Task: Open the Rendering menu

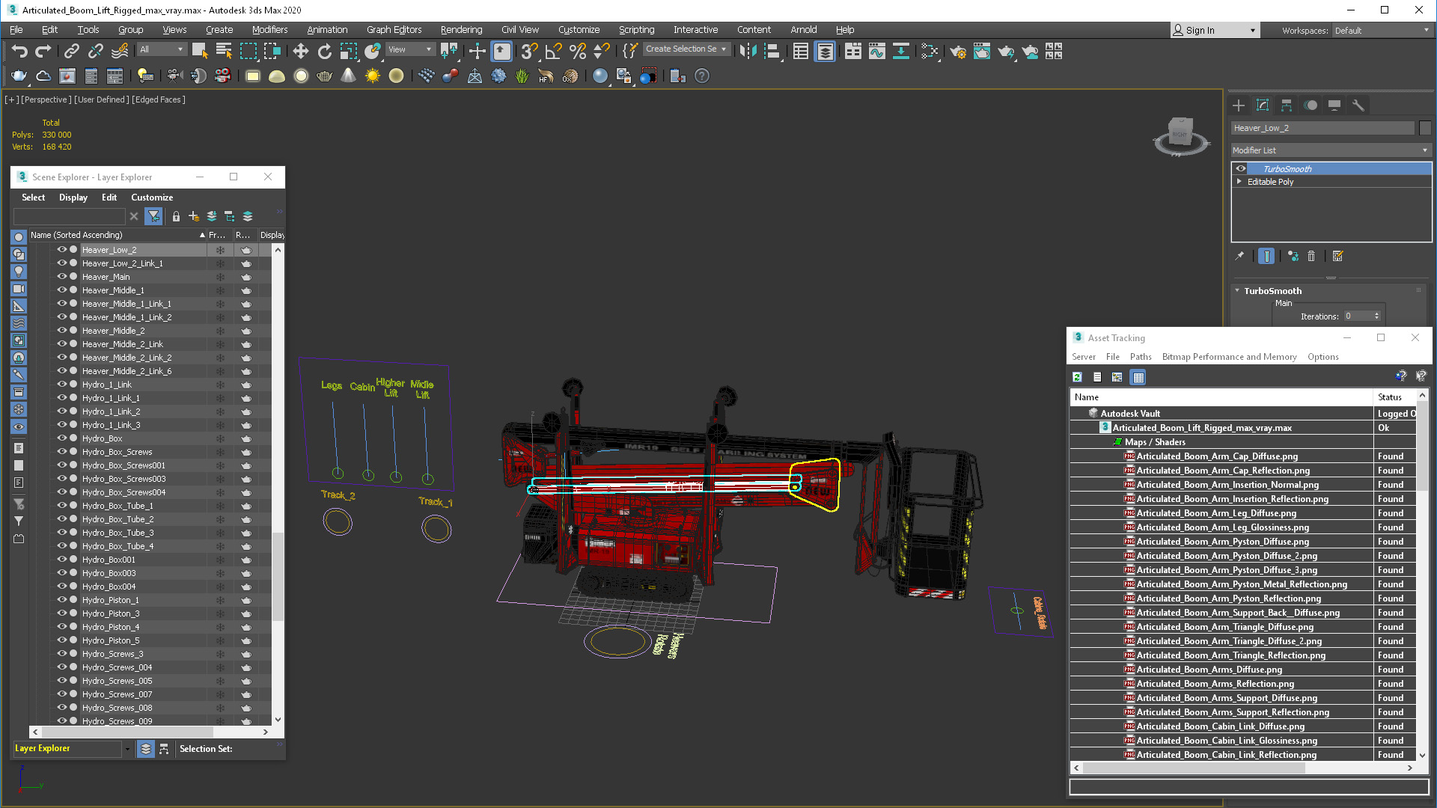Action: [x=461, y=30]
